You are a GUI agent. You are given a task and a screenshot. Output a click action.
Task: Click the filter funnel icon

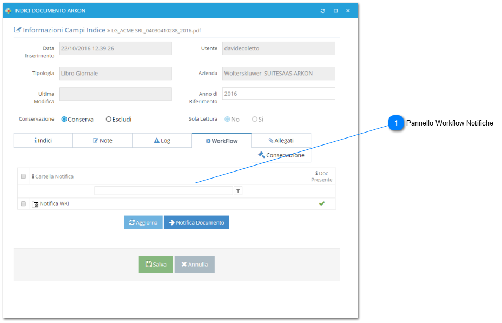[x=238, y=191]
